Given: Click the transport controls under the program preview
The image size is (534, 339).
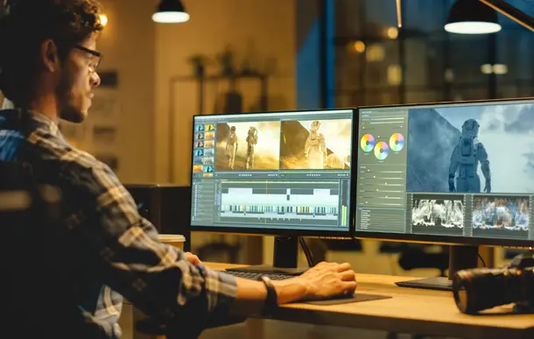Looking at the screenshot, I should (x=313, y=175).
